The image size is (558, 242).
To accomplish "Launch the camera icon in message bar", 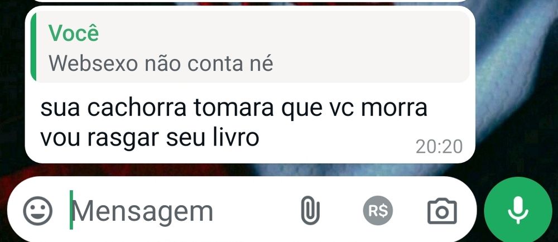I will (x=442, y=211).
